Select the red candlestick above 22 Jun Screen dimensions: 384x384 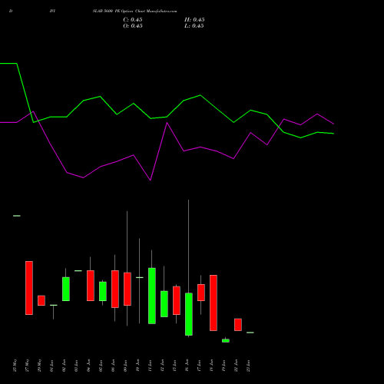pyautogui.click(x=238, y=325)
